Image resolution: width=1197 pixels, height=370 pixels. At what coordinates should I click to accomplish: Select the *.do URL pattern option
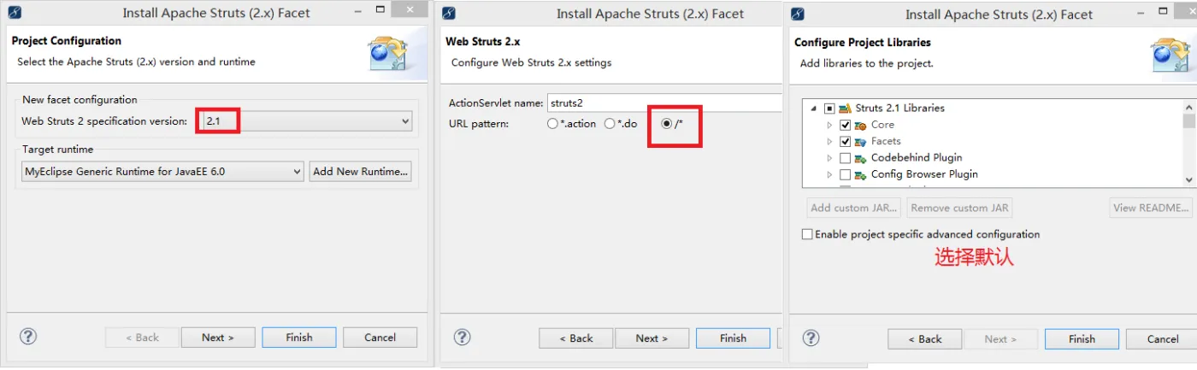tap(610, 124)
